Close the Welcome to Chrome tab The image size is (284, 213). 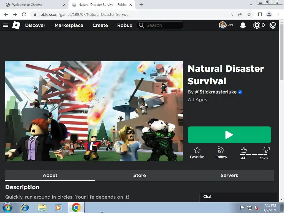coord(64,5)
